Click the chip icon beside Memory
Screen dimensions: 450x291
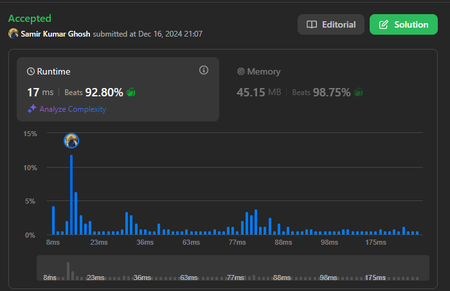241,72
